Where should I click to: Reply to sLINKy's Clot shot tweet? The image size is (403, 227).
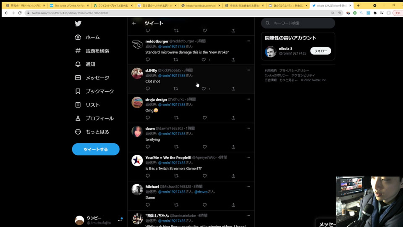point(147,89)
